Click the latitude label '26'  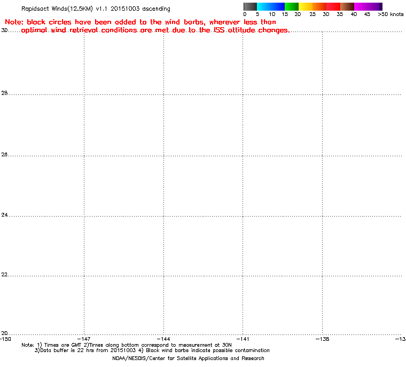[4, 154]
